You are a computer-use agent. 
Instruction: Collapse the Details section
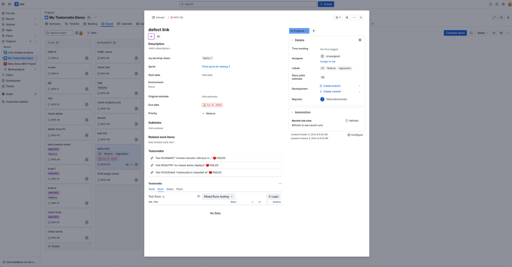click(x=293, y=40)
